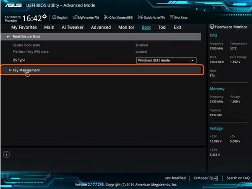Open MyFavorite(F3) from the top bar
This screenshot has height=189, width=252.
point(86,17)
